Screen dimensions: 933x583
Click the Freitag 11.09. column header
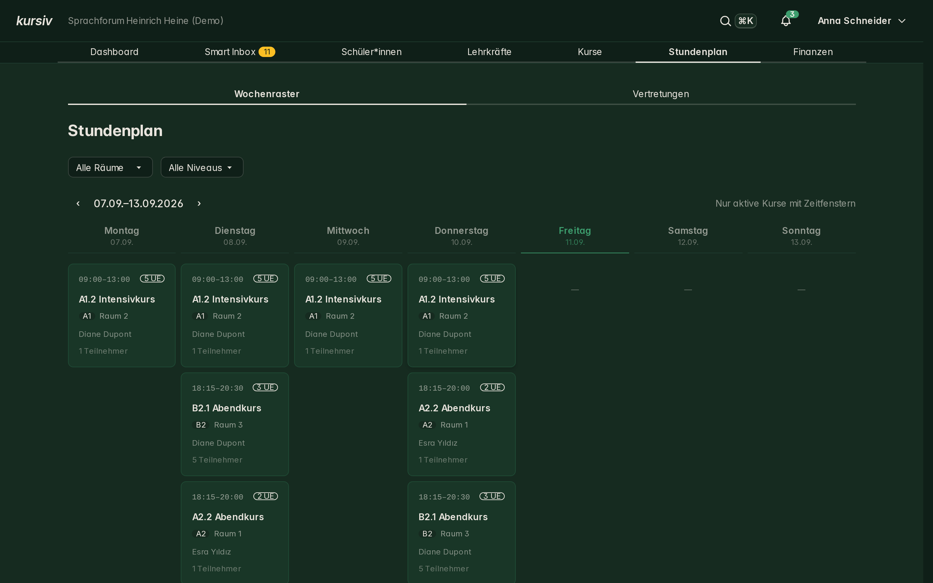click(575, 236)
